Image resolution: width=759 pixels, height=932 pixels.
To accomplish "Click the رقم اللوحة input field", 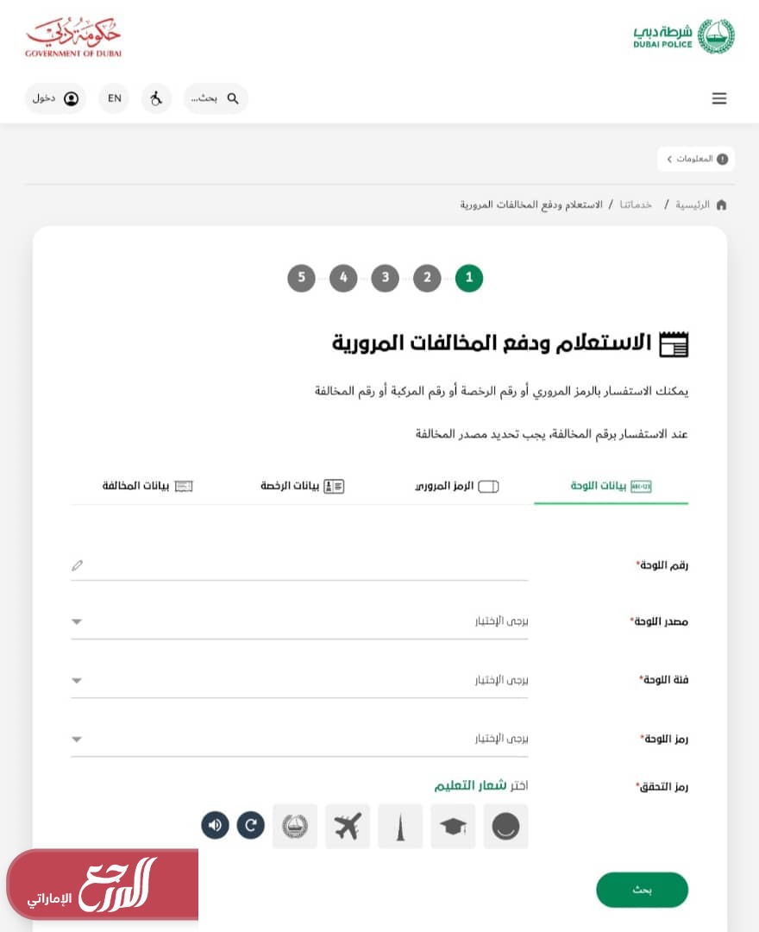I will tap(299, 565).
